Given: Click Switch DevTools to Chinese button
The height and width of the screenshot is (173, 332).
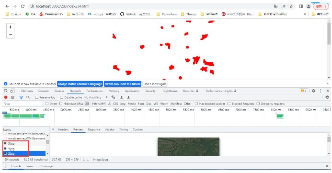Looking at the screenshot, I should coord(123,84).
